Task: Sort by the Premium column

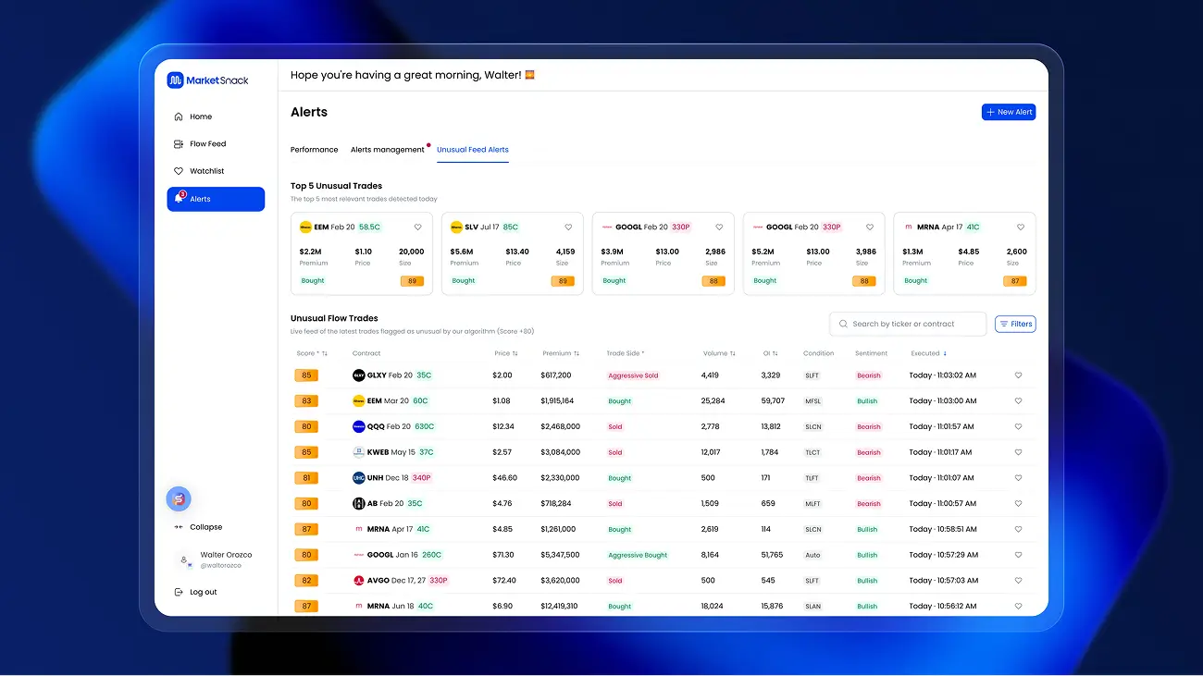Action: (560, 353)
